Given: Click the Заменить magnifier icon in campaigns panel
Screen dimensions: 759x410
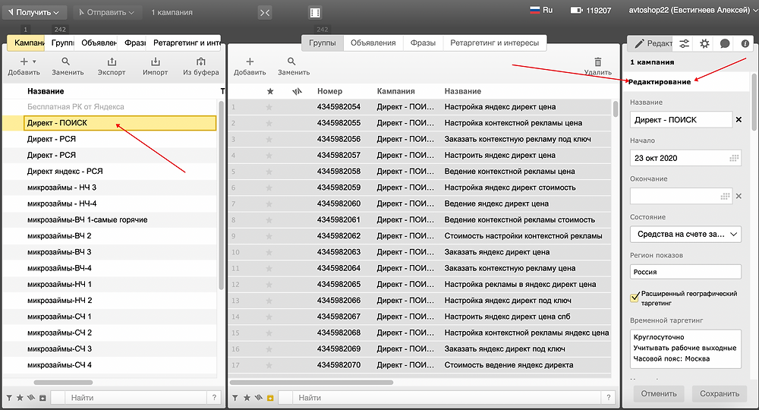Looking at the screenshot, I should [x=66, y=61].
